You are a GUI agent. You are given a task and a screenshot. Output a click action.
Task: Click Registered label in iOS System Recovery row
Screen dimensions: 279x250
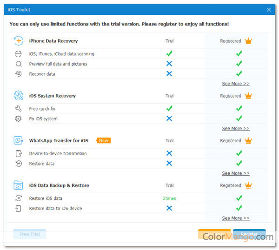click(x=231, y=96)
